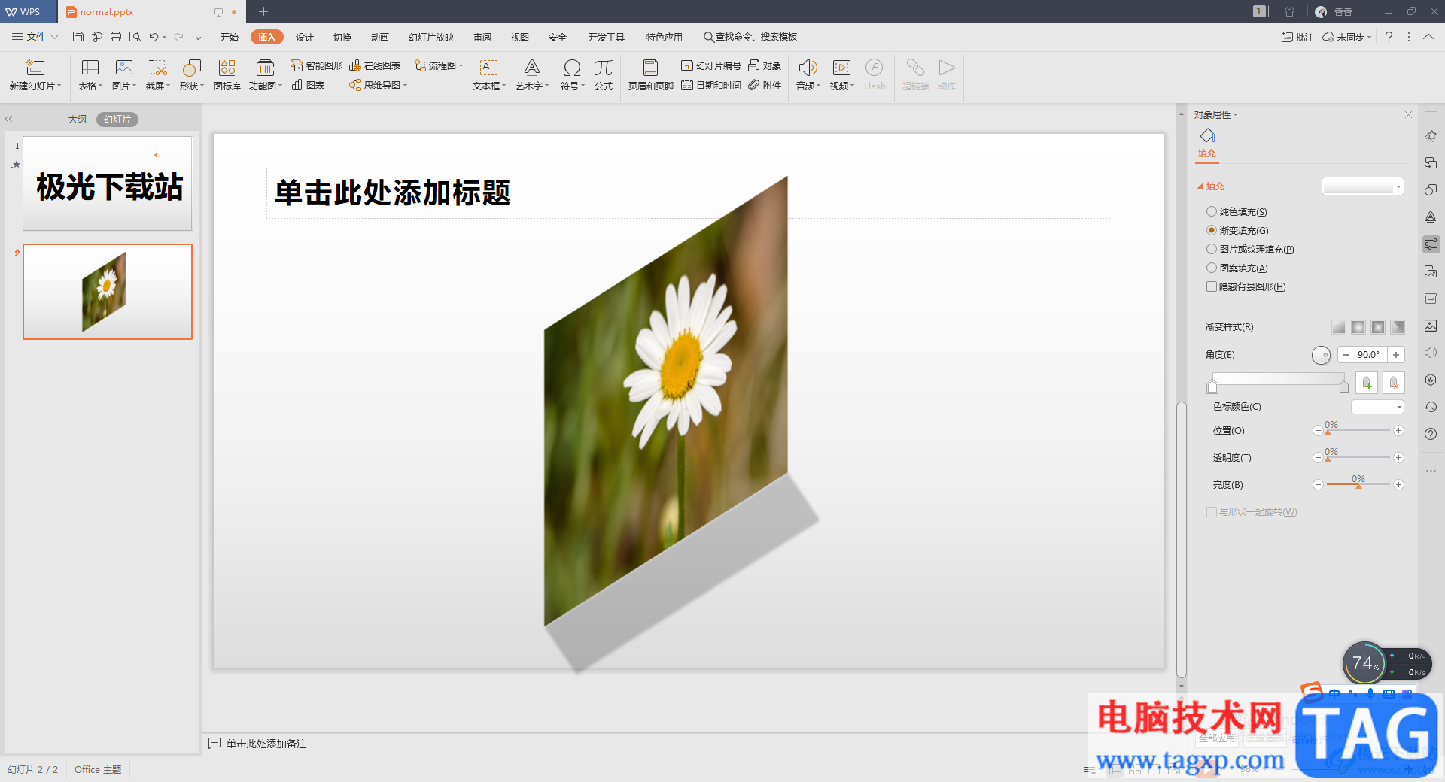Toggle Rotate with Shape (与形状一起旋转) checkbox
This screenshot has height=782, width=1445.
(1212, 512)
